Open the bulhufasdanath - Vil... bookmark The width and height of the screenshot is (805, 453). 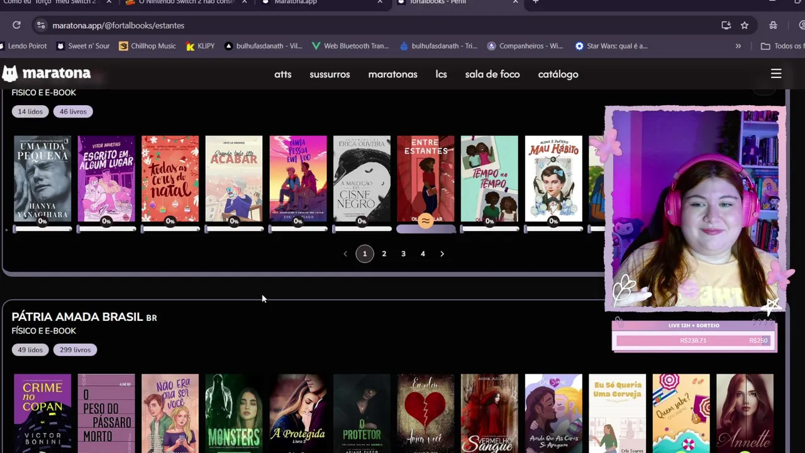coord(264,46)
